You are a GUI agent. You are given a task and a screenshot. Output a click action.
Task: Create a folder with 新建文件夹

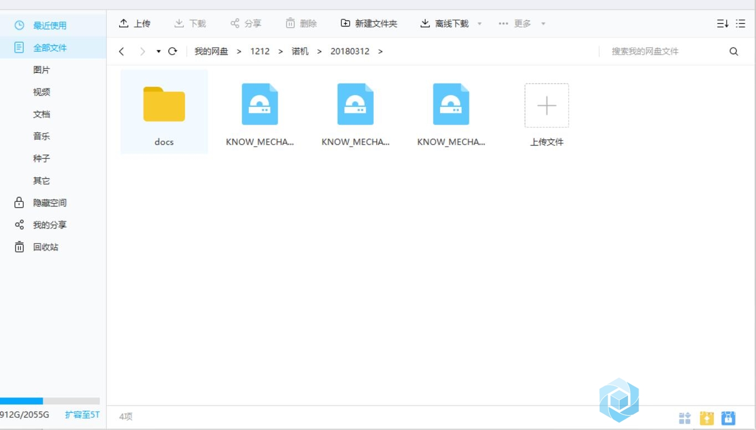click(369, 23)
